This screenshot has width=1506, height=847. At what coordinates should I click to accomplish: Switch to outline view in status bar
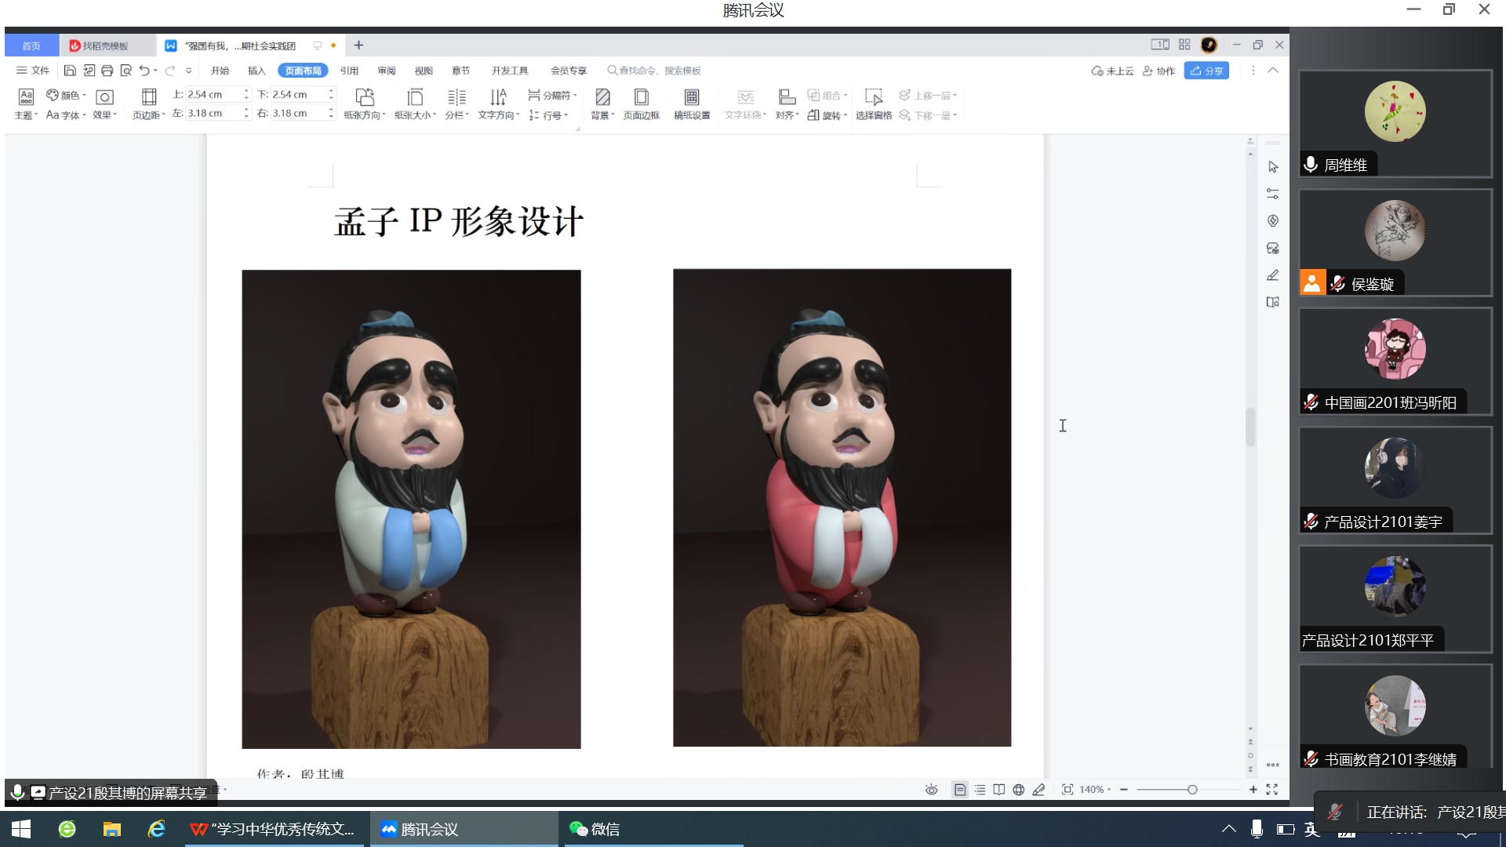[980, 790]
